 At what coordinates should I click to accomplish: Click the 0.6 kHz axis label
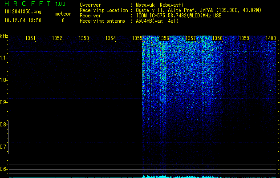(4, 169)
